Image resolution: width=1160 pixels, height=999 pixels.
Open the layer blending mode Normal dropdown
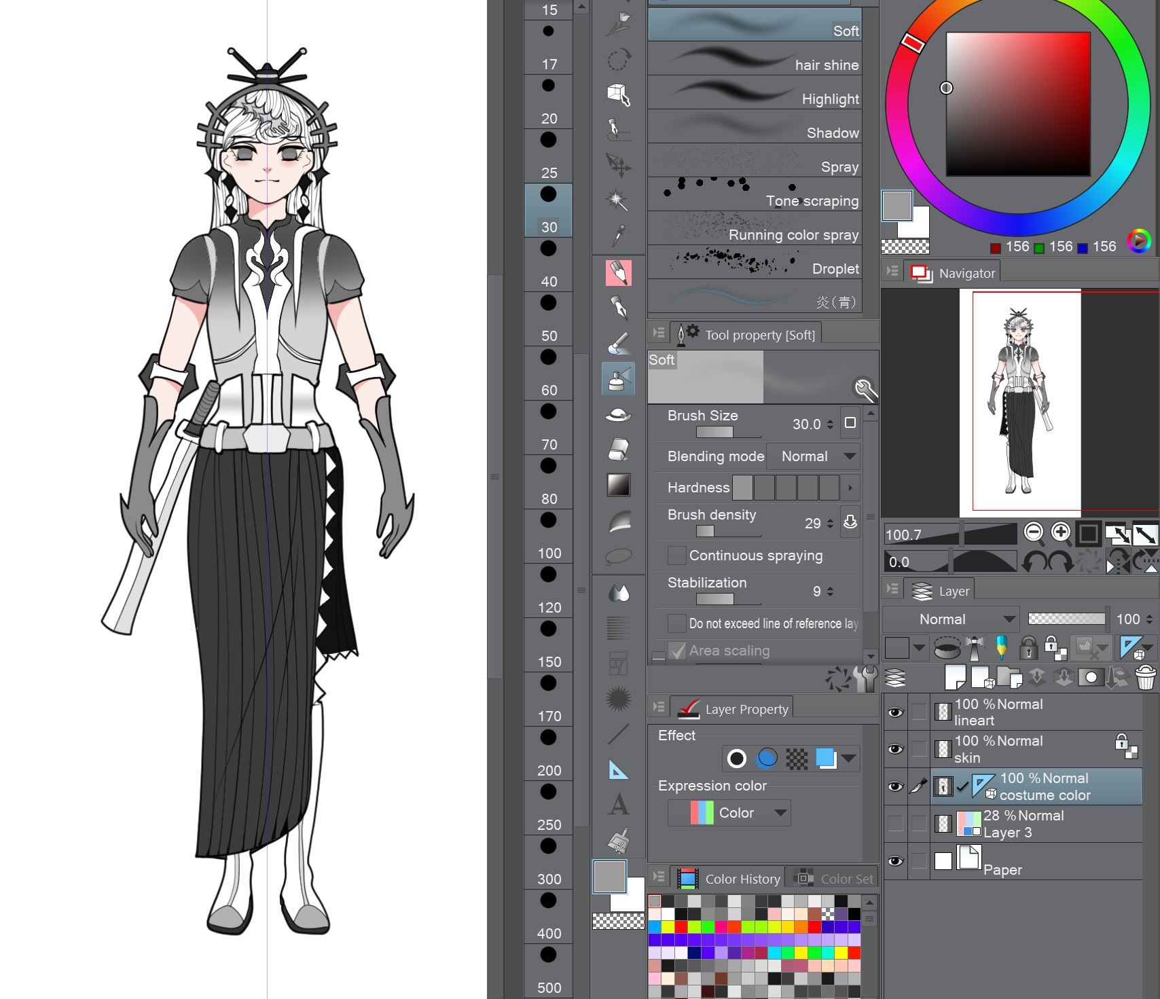(x=951, y=619)
